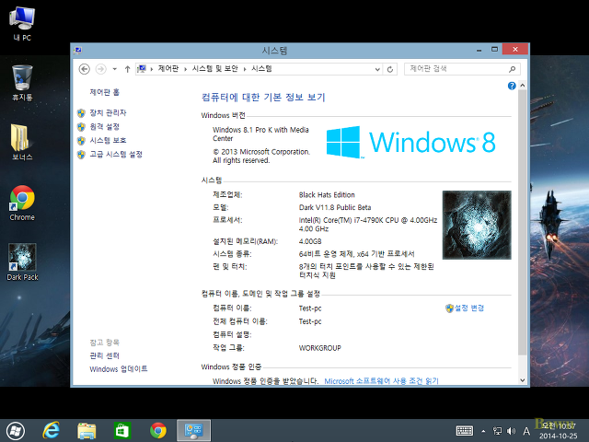This screenshot has height=442, width=589.
Task: Click 'Windows 8.1 Pro K with Media Center' text
Action: (x=260, y=134)
